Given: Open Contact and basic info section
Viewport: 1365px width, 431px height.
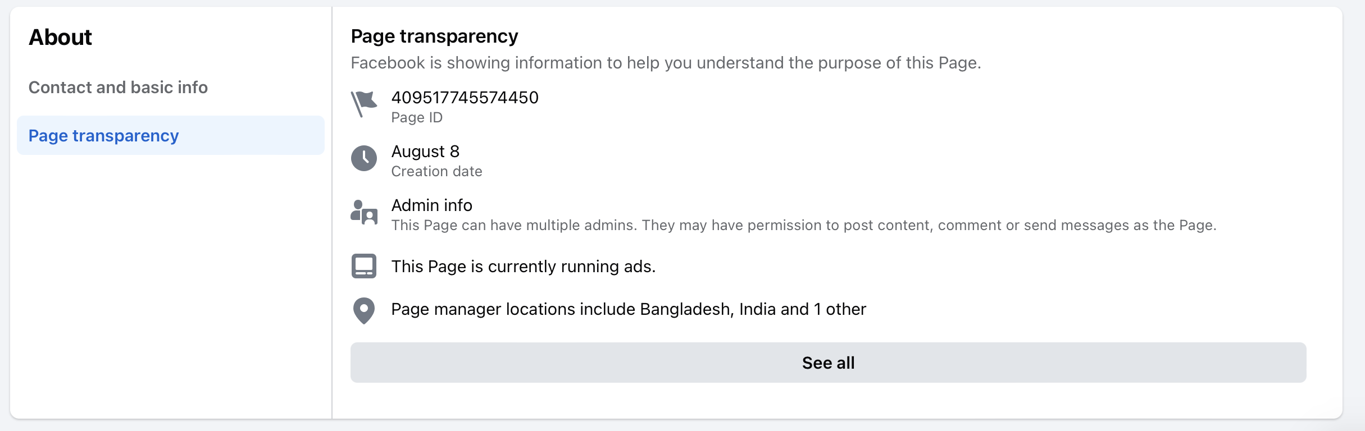Looking at the screenshot, I should (118, 88).
